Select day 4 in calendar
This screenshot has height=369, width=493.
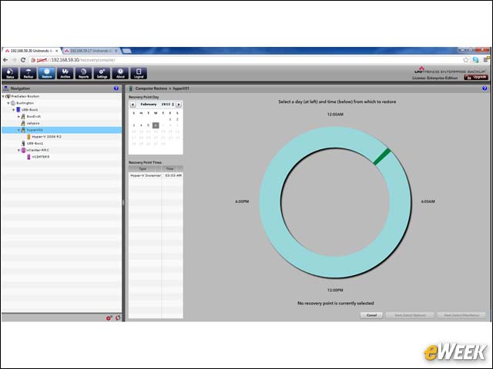coord(141,125)
